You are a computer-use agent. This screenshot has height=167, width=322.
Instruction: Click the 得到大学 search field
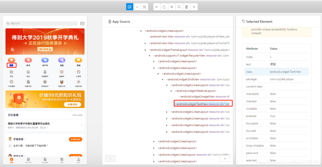click(42, 23)
